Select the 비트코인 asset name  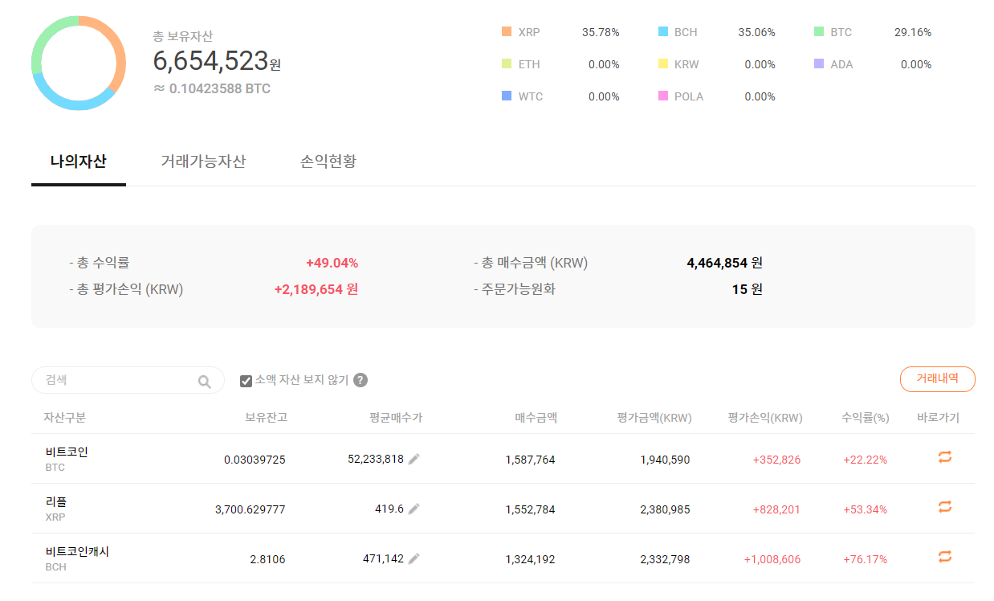pyautogui.click(x=67, y=452)
